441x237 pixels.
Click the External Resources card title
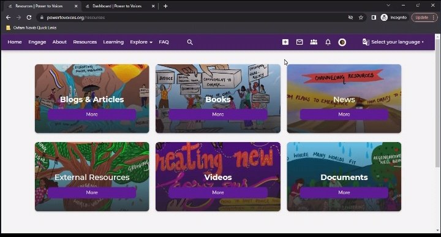(92, 178)
